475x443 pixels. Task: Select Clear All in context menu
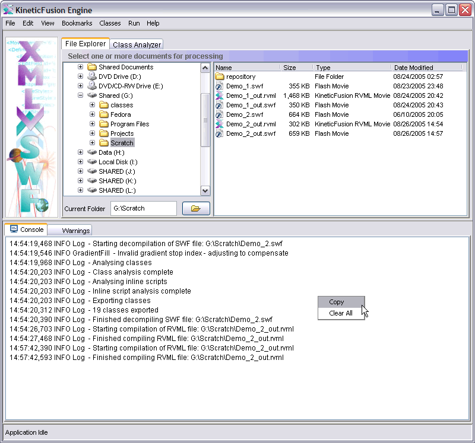pyautogui.click(x=341, y=313)
